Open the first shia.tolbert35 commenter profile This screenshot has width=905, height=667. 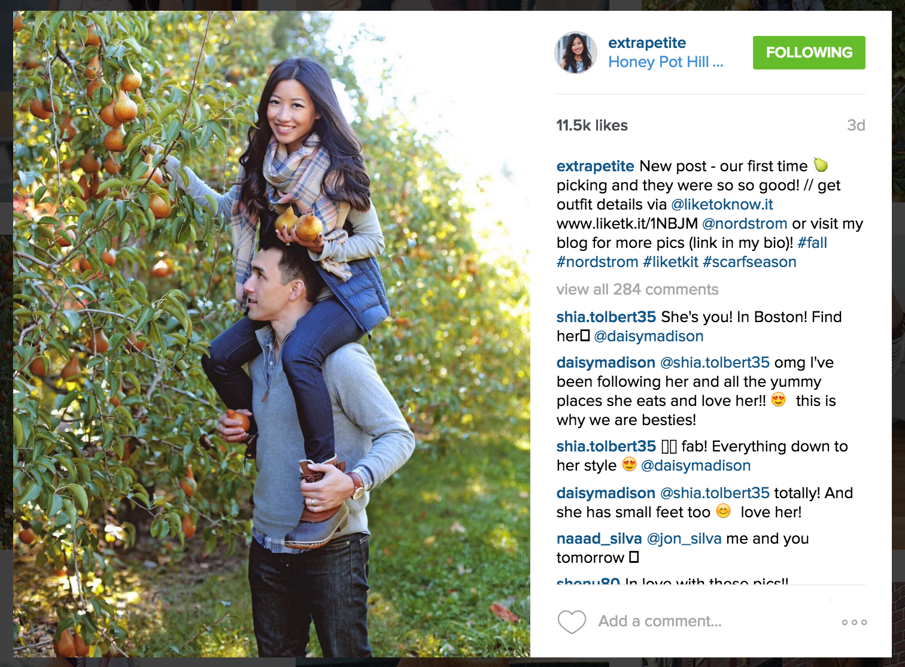coord(606,317)
